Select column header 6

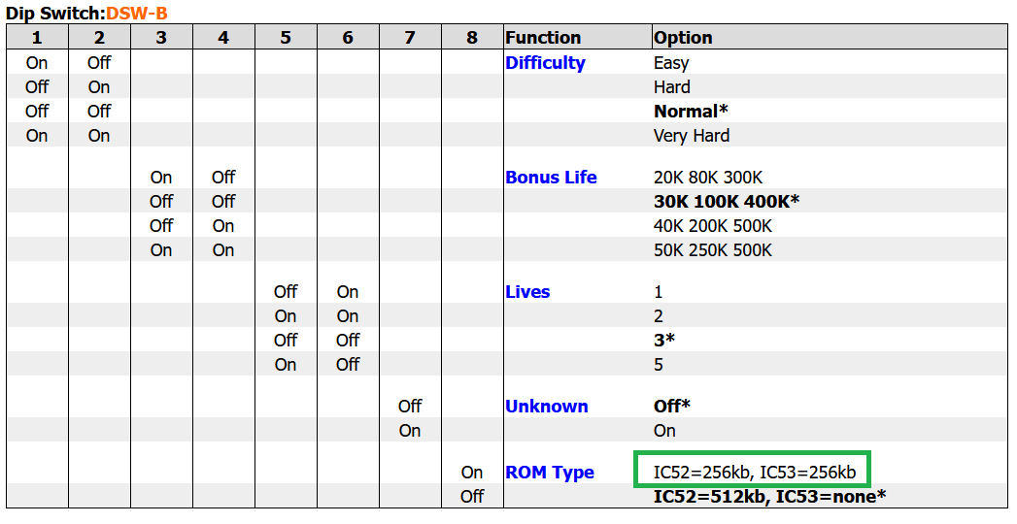tap(349, 38)
